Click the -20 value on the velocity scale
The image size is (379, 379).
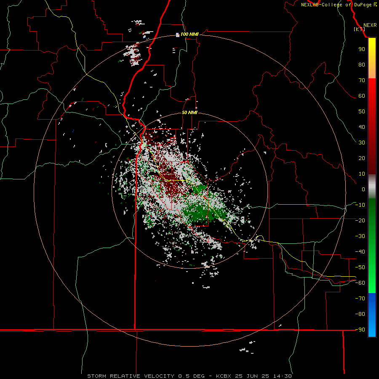360,220
